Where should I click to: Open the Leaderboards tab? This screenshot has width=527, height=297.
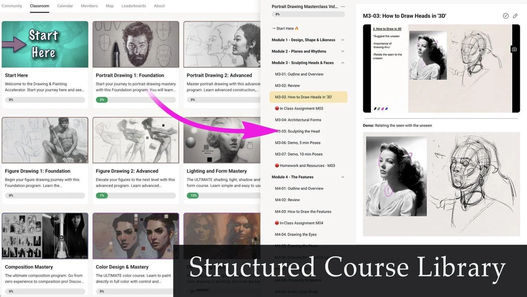pyautogui.click(x=134, y=6)
